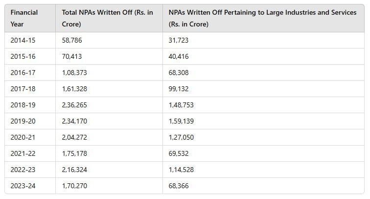Select the 31,723 large industries value
The height and width of the screenshot is (199, 370).
coord(178,40)
